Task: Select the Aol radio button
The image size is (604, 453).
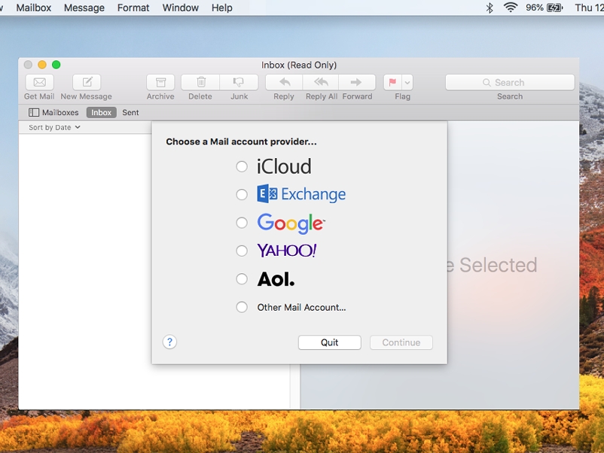Action: [242, 278]
